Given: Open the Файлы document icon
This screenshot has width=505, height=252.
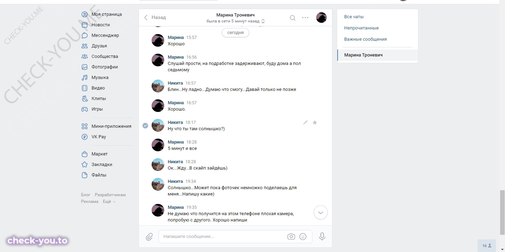Looking at the screenshot, I should (x=85, y=175).
